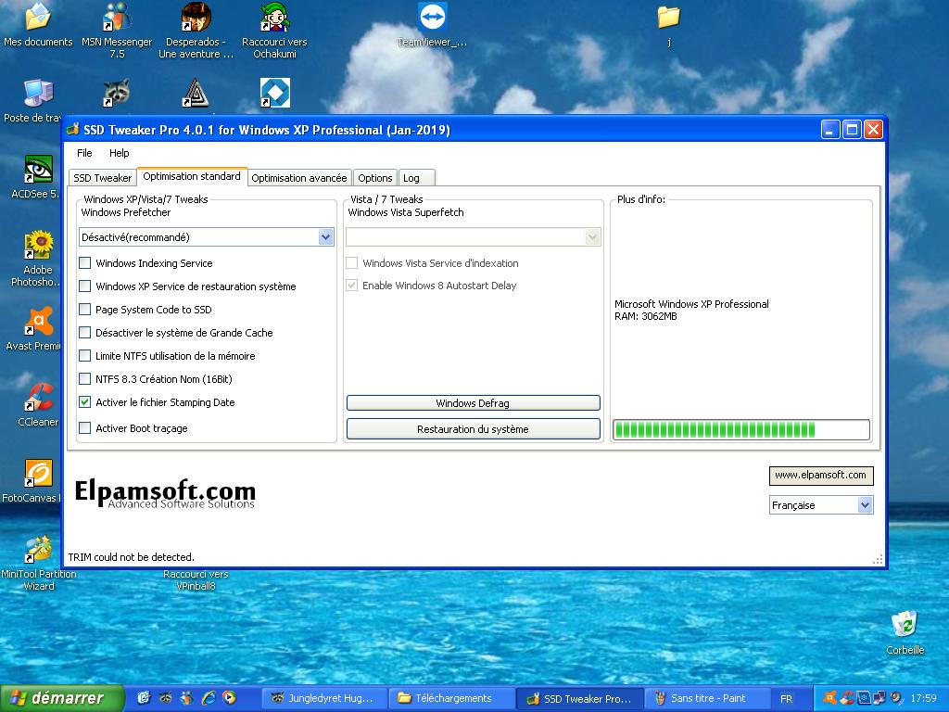
Task: Select the triangle logo desktop shortcut
Action: (x=196, y=94)
